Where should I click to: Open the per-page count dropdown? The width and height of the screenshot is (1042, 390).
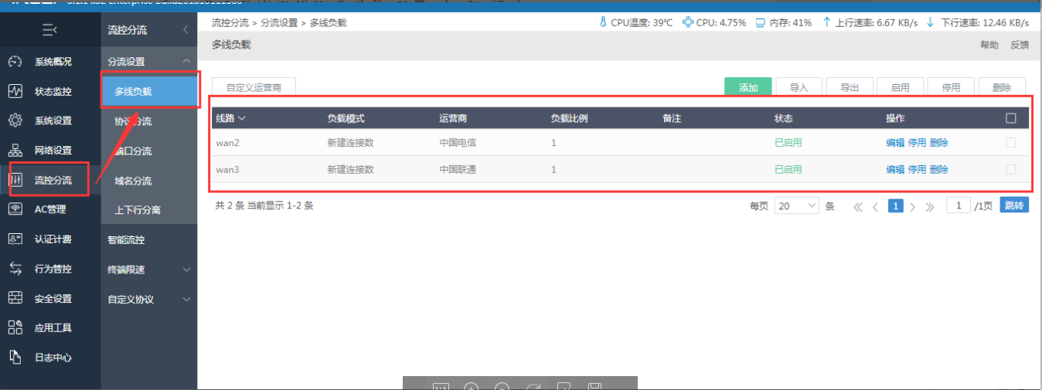796,205
